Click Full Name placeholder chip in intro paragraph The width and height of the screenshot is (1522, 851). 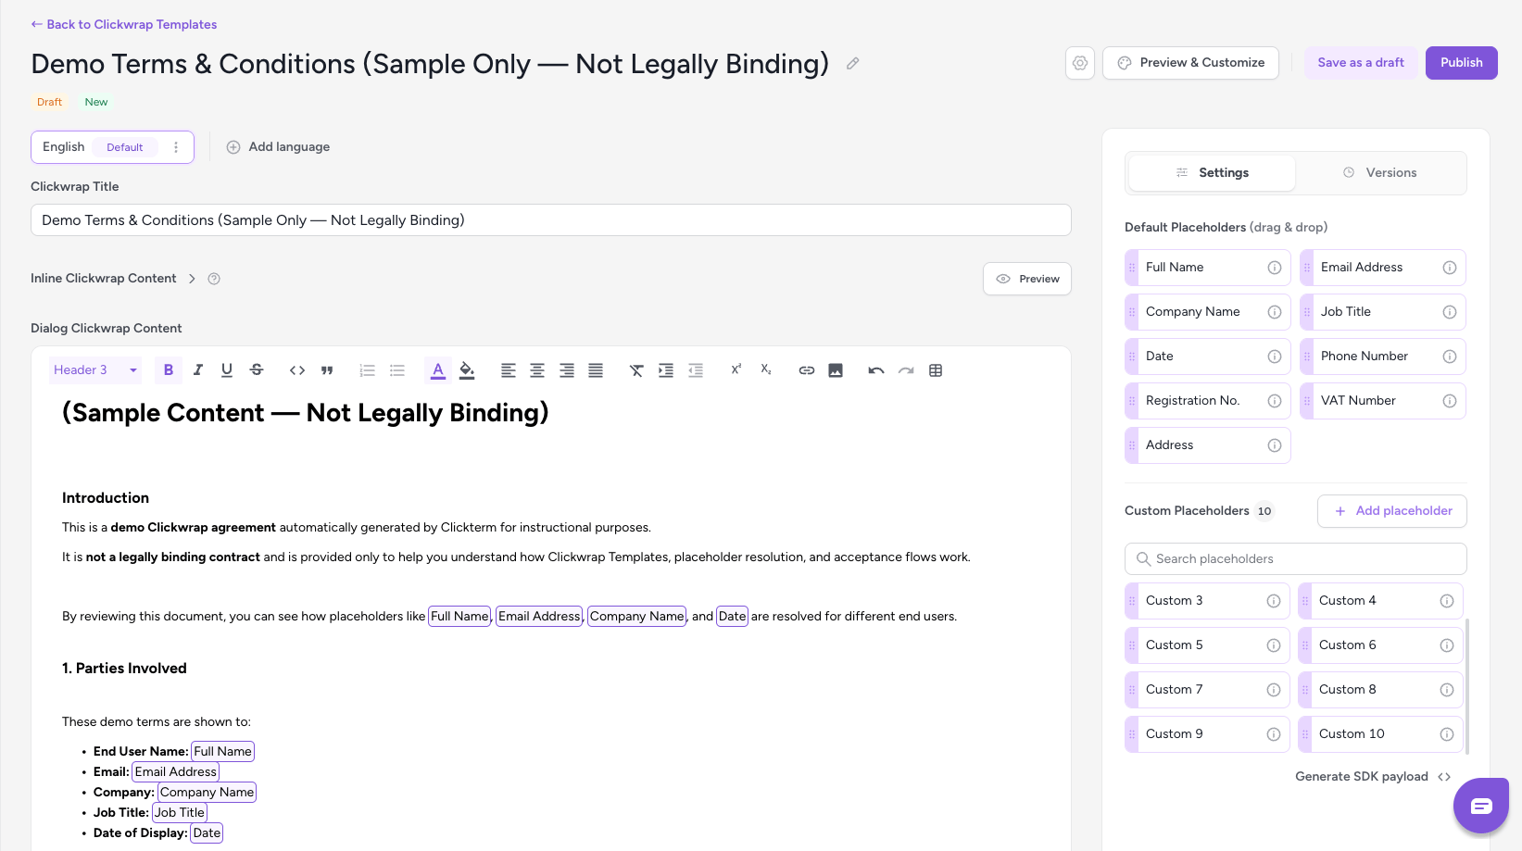(459, 617)
